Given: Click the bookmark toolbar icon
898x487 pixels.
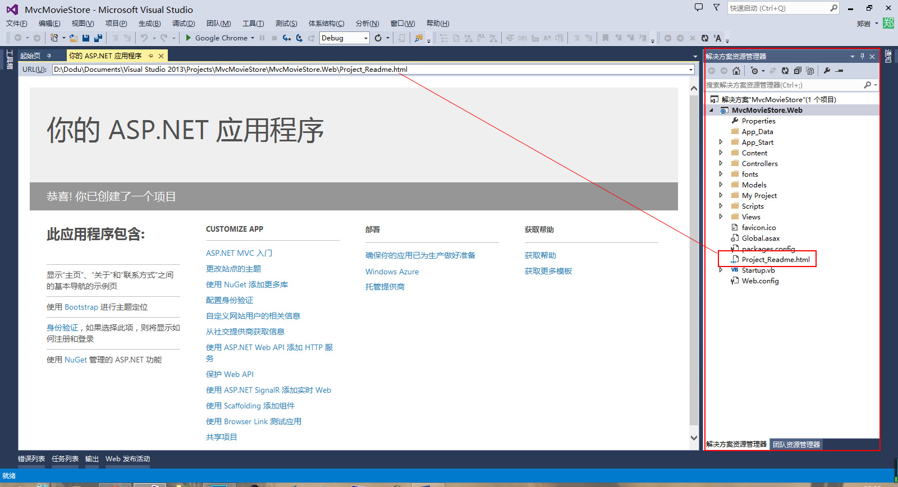Looking at the screenshot, I should coord(606,38).
